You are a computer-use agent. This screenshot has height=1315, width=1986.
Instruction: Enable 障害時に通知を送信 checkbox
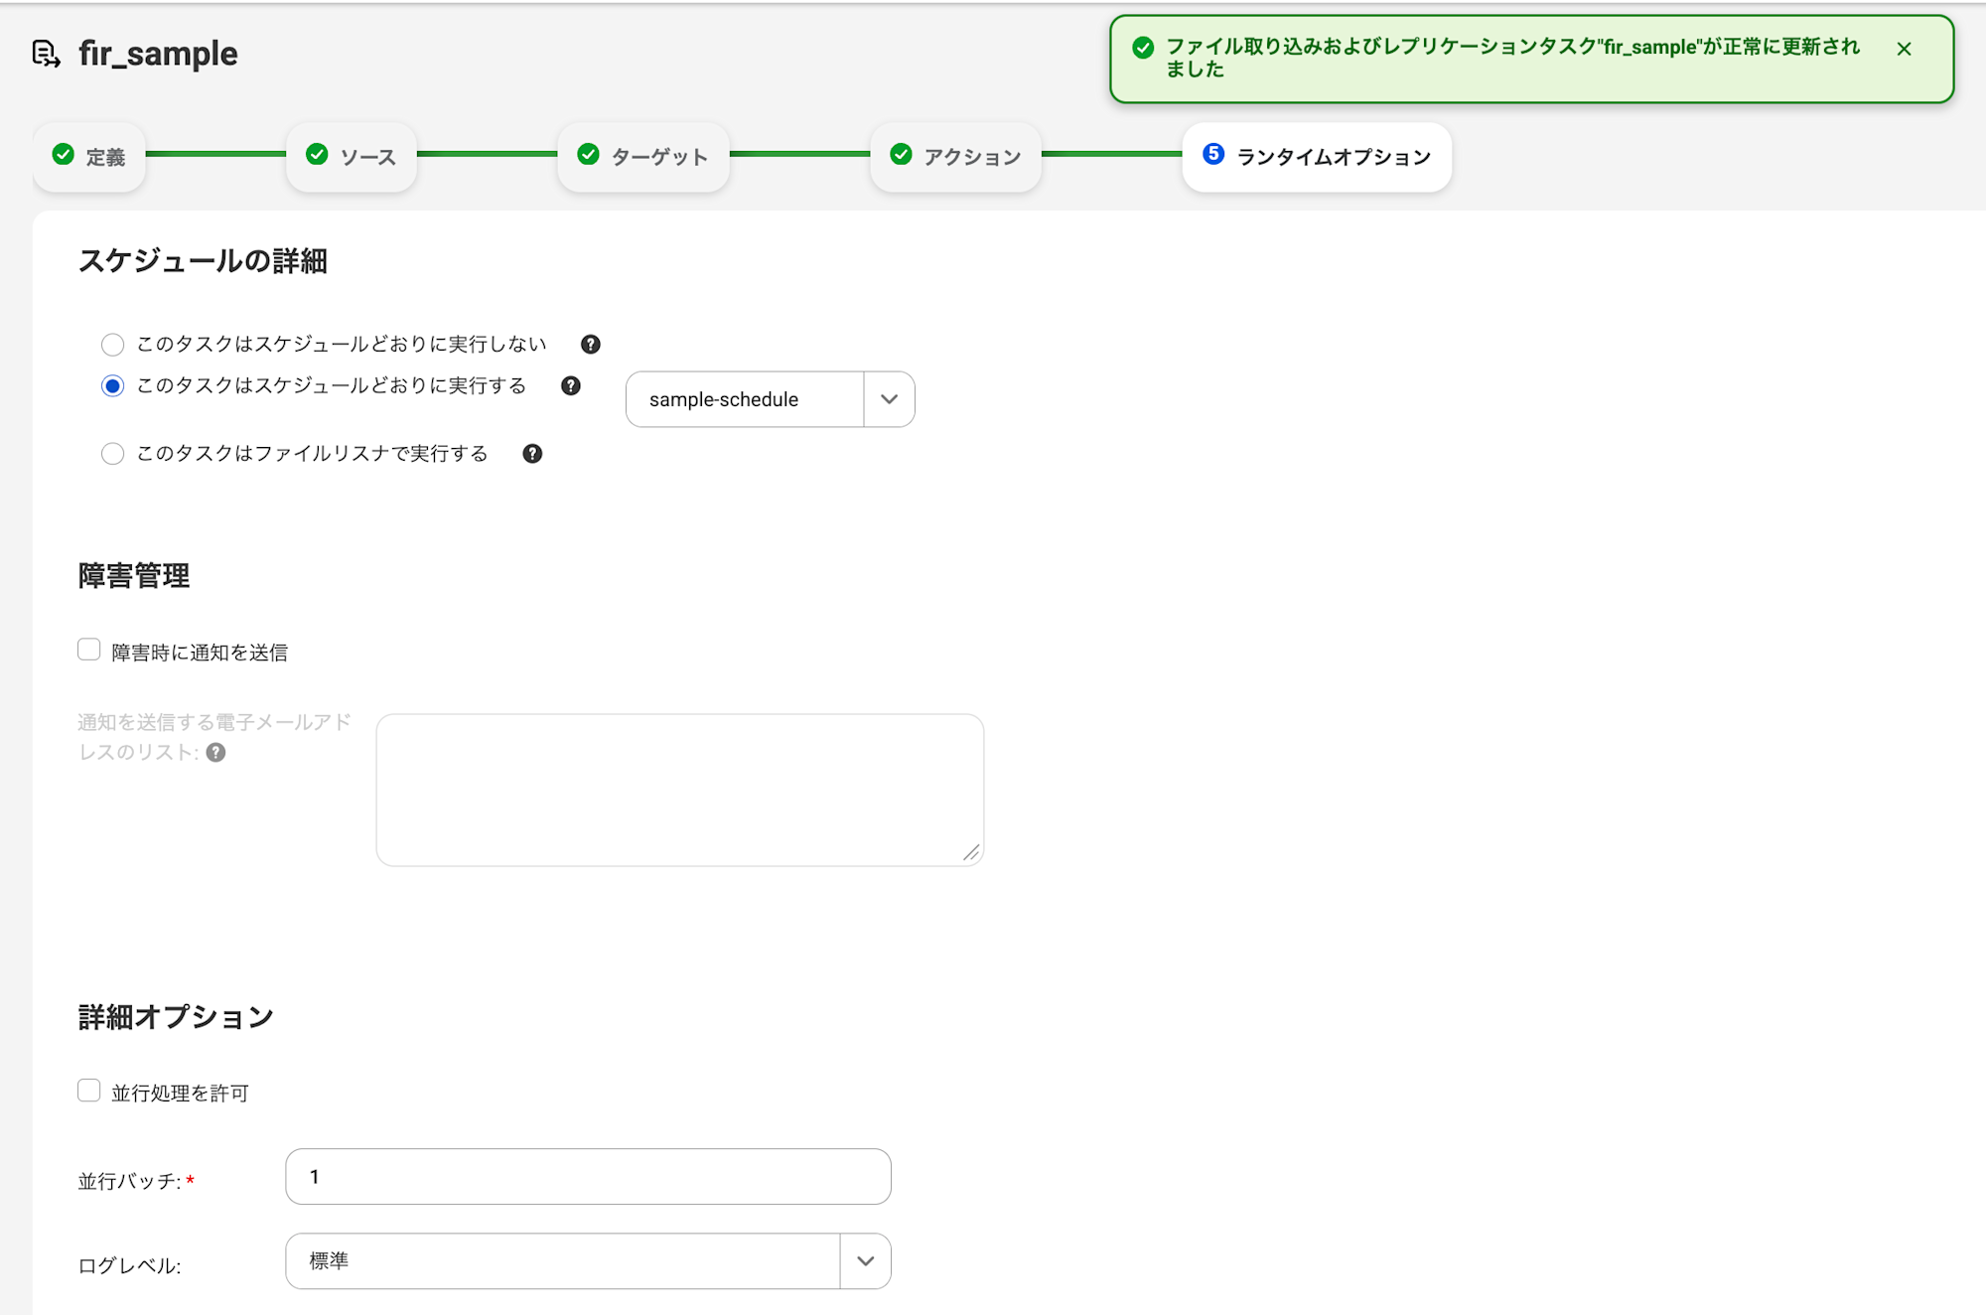click(89, 651)
